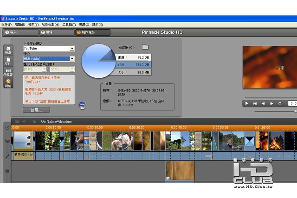Viewport: 297px width, 198px height.
Task: Click the player timecode field
Action: pos(292,104)
